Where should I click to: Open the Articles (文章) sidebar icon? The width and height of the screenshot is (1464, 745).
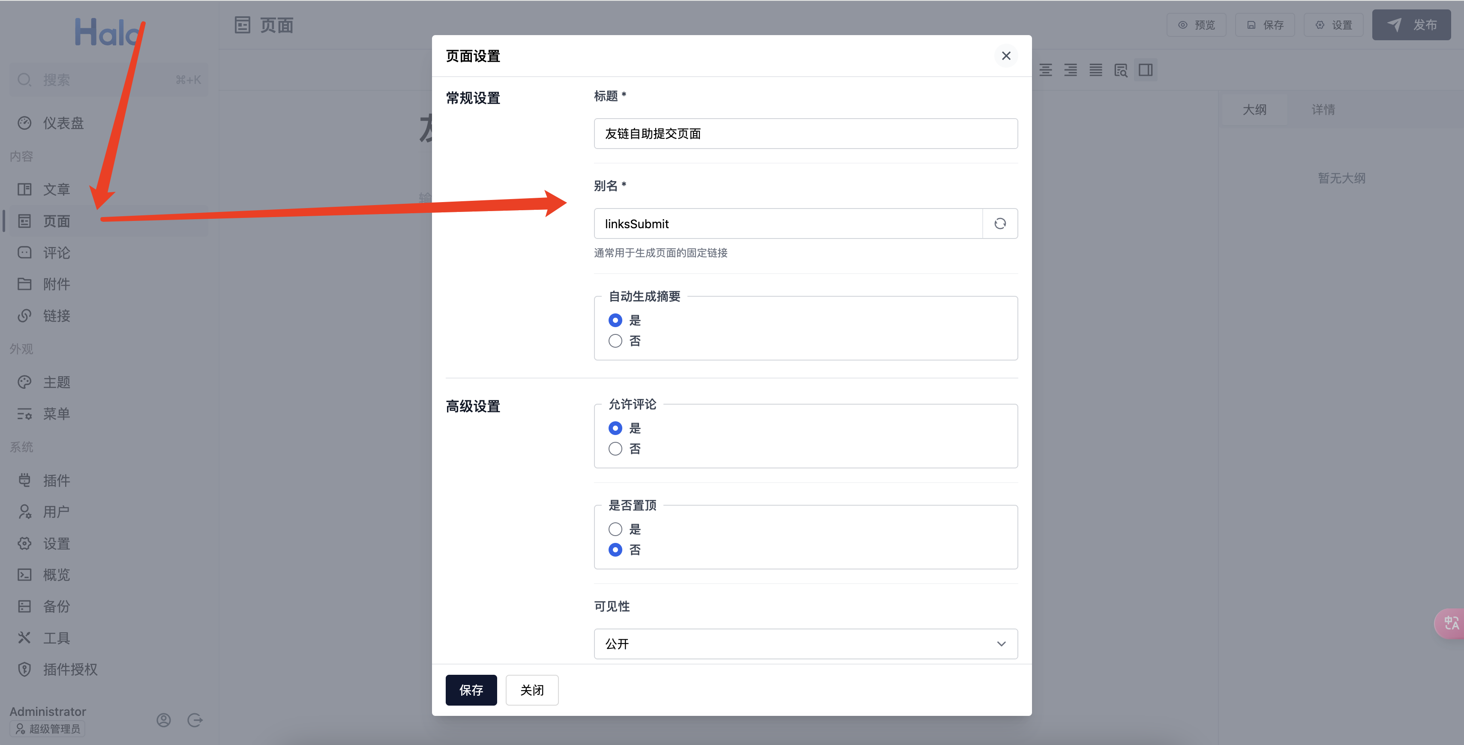[x=24, y=189]
